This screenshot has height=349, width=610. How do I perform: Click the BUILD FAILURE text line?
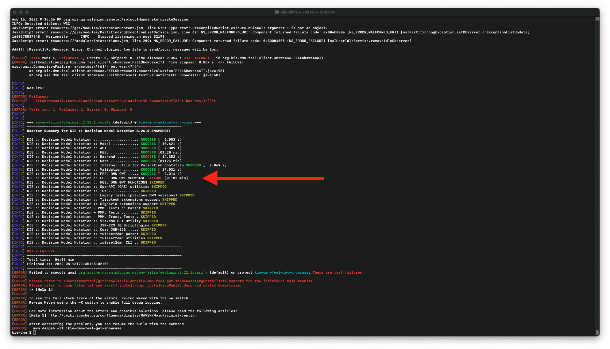pos(41,251)
